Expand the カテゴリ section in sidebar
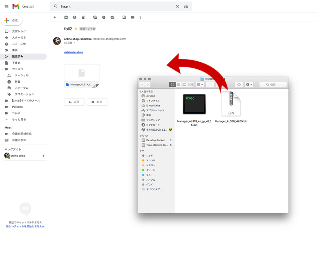The image size is (317, 255). pos(3,69)
